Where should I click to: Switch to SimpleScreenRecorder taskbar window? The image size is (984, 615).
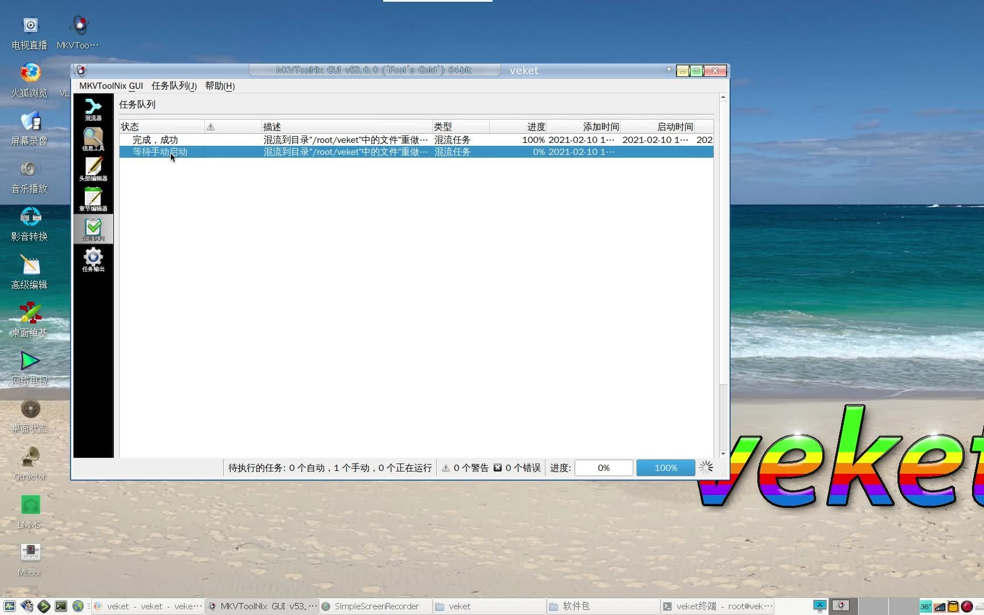point(376,606)
